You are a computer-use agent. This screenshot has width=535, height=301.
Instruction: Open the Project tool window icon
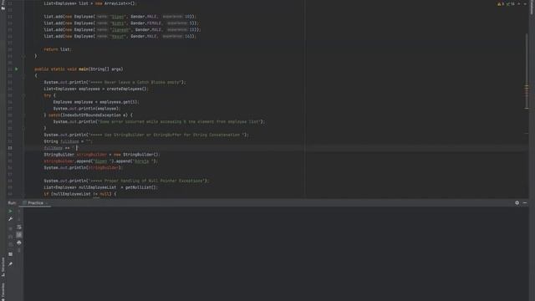[x=3, y=8]
